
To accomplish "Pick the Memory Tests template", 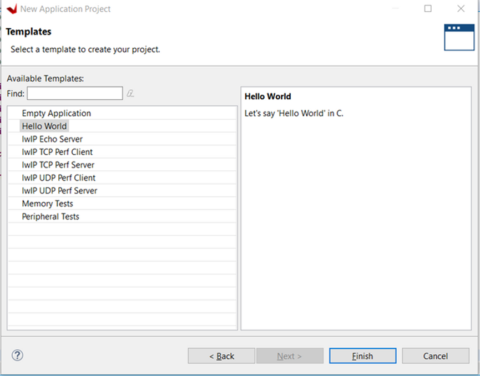I will point(47,204).
